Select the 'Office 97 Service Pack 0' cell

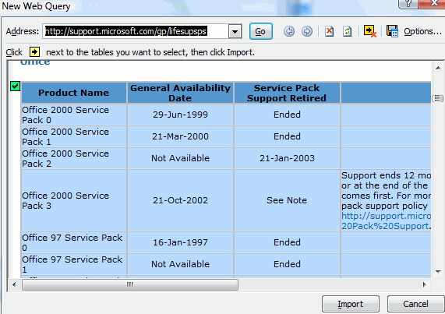(74, 242)
